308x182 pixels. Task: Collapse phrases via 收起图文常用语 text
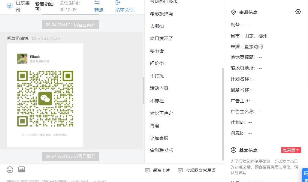tap(201, 170)
